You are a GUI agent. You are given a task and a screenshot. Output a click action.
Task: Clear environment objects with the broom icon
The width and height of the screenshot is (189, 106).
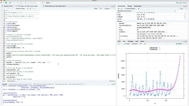(x=139, y=9)
